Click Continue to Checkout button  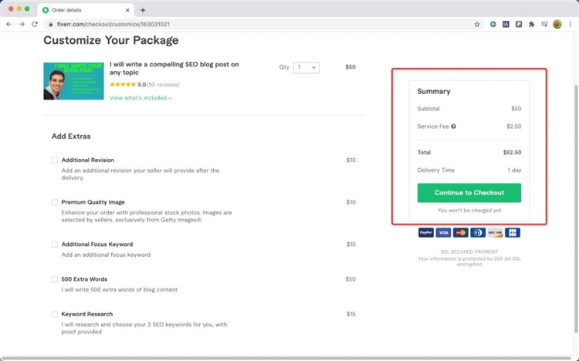[469, 193]
